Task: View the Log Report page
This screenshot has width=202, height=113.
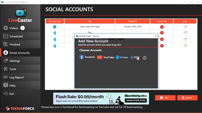Action: click(20, 77)
